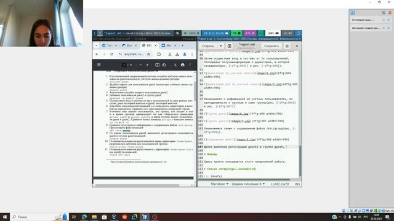Open Markdown language dropdown in status bar
This screenshot has width=394, height=221.
[x=219, y=184]
